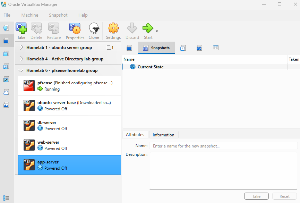Open the Network manager icon in sidebar
300x203 pixels.
coord(6,79)
